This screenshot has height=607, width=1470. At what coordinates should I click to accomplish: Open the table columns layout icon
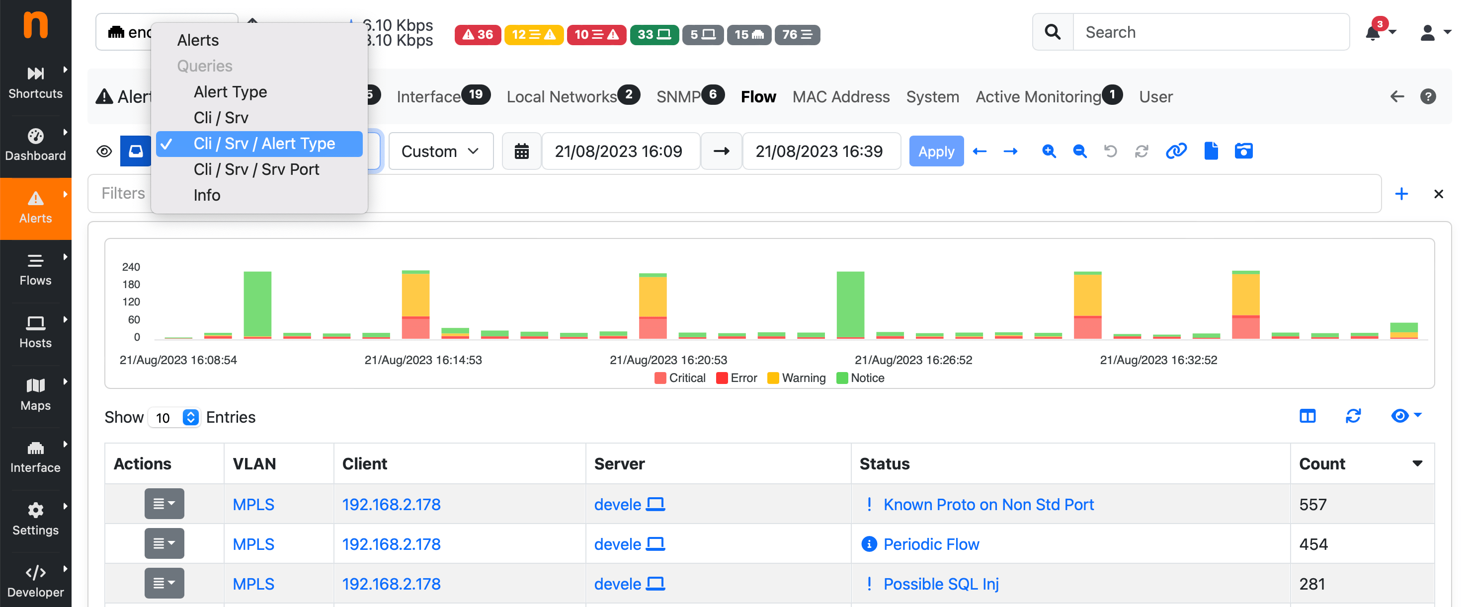pos(1307,416)
